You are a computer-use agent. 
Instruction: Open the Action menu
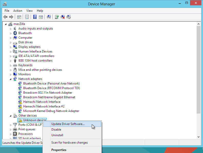coord(18,11)
